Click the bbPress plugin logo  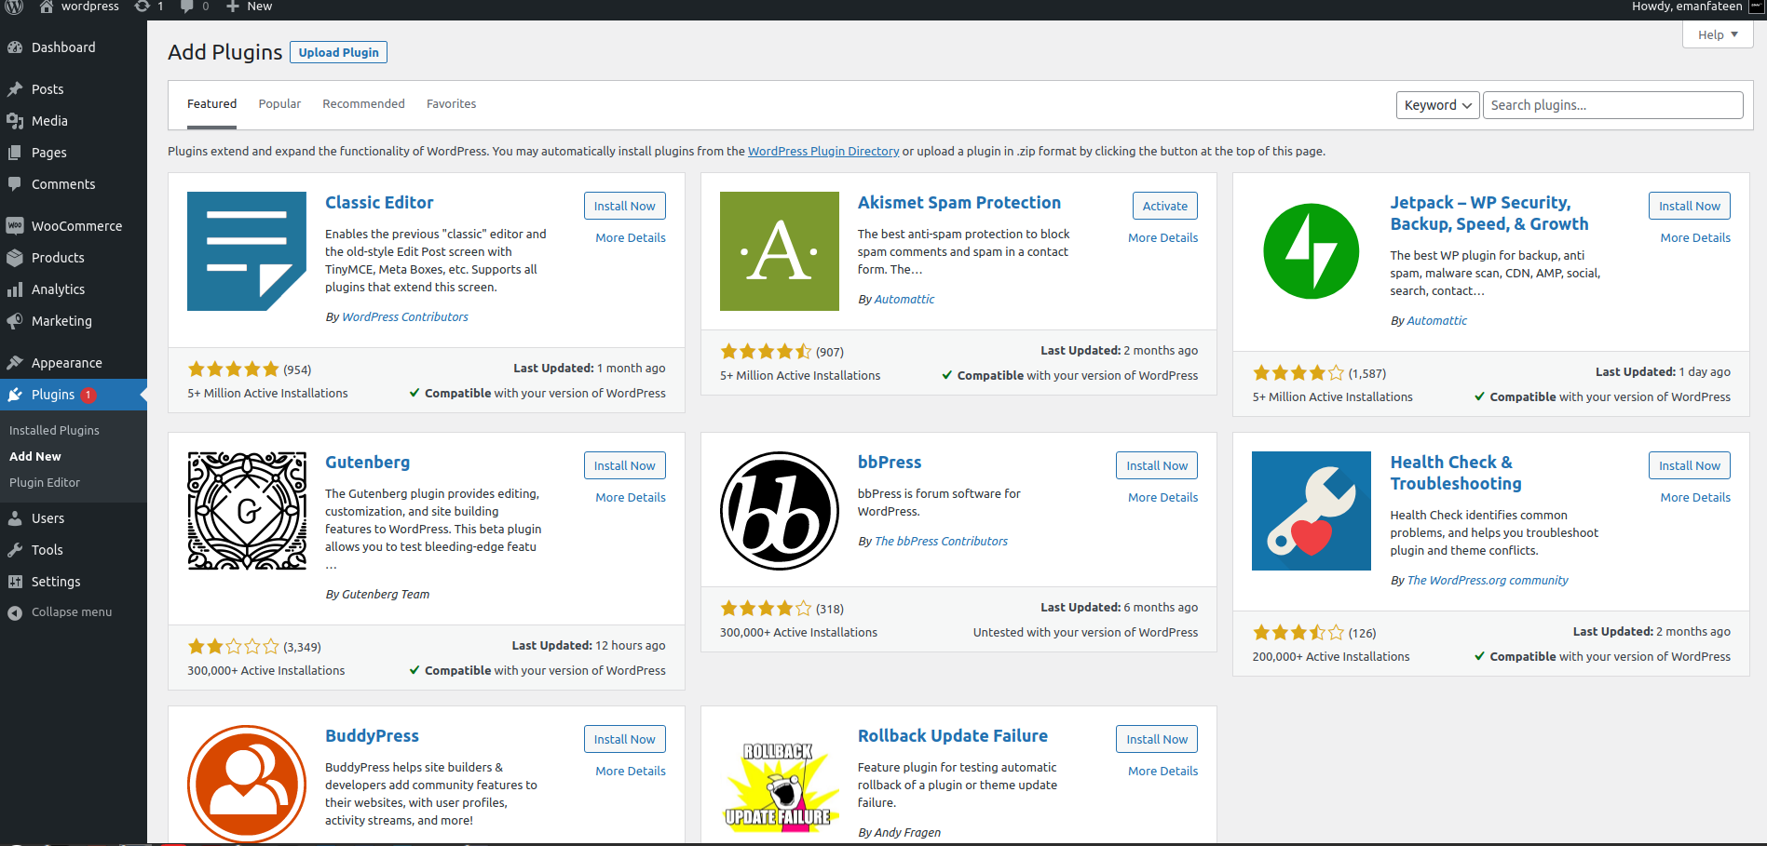coord(780,511)
